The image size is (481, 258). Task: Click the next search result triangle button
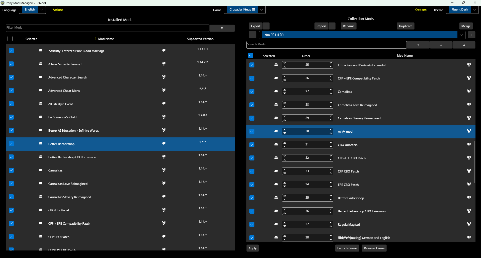[x=418, y=45]
